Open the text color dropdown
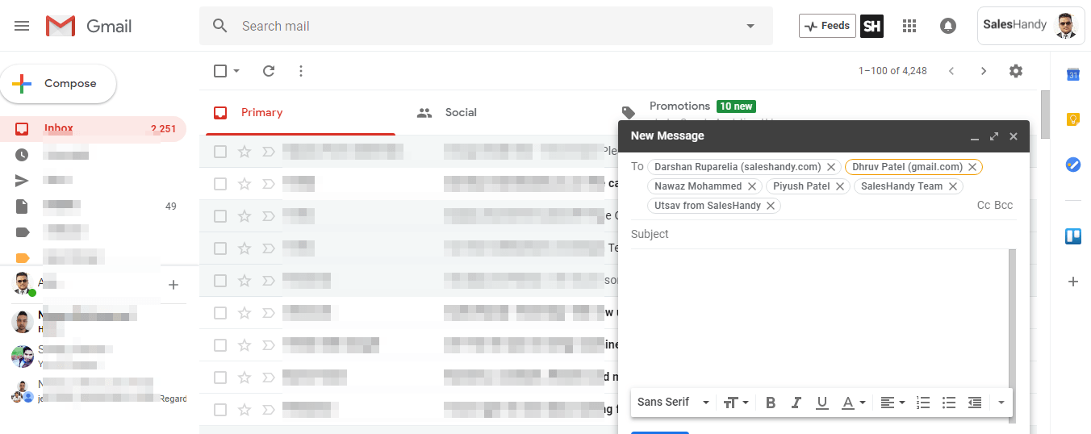 tap(854, 403)
